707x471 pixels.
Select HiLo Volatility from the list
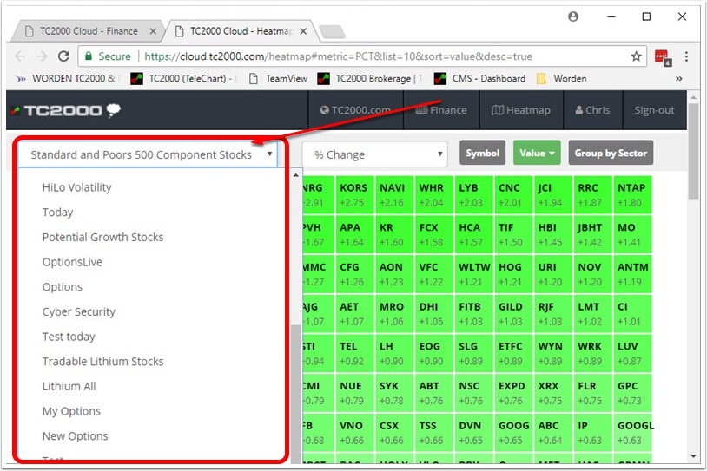[76, 187]
